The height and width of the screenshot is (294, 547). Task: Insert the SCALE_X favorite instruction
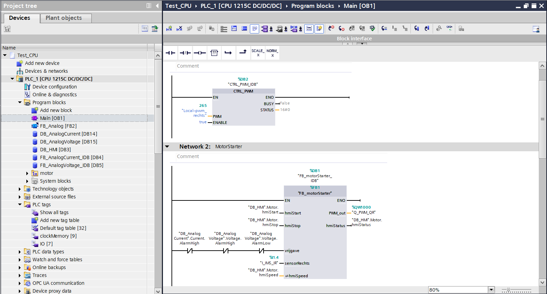coord(258,53)
